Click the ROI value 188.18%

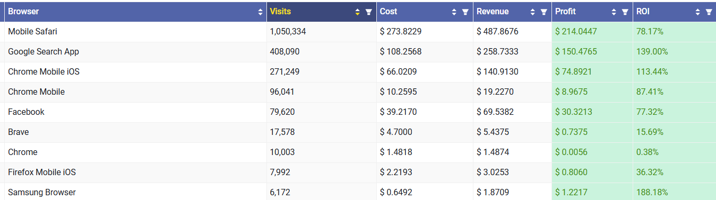click(652, 193)
